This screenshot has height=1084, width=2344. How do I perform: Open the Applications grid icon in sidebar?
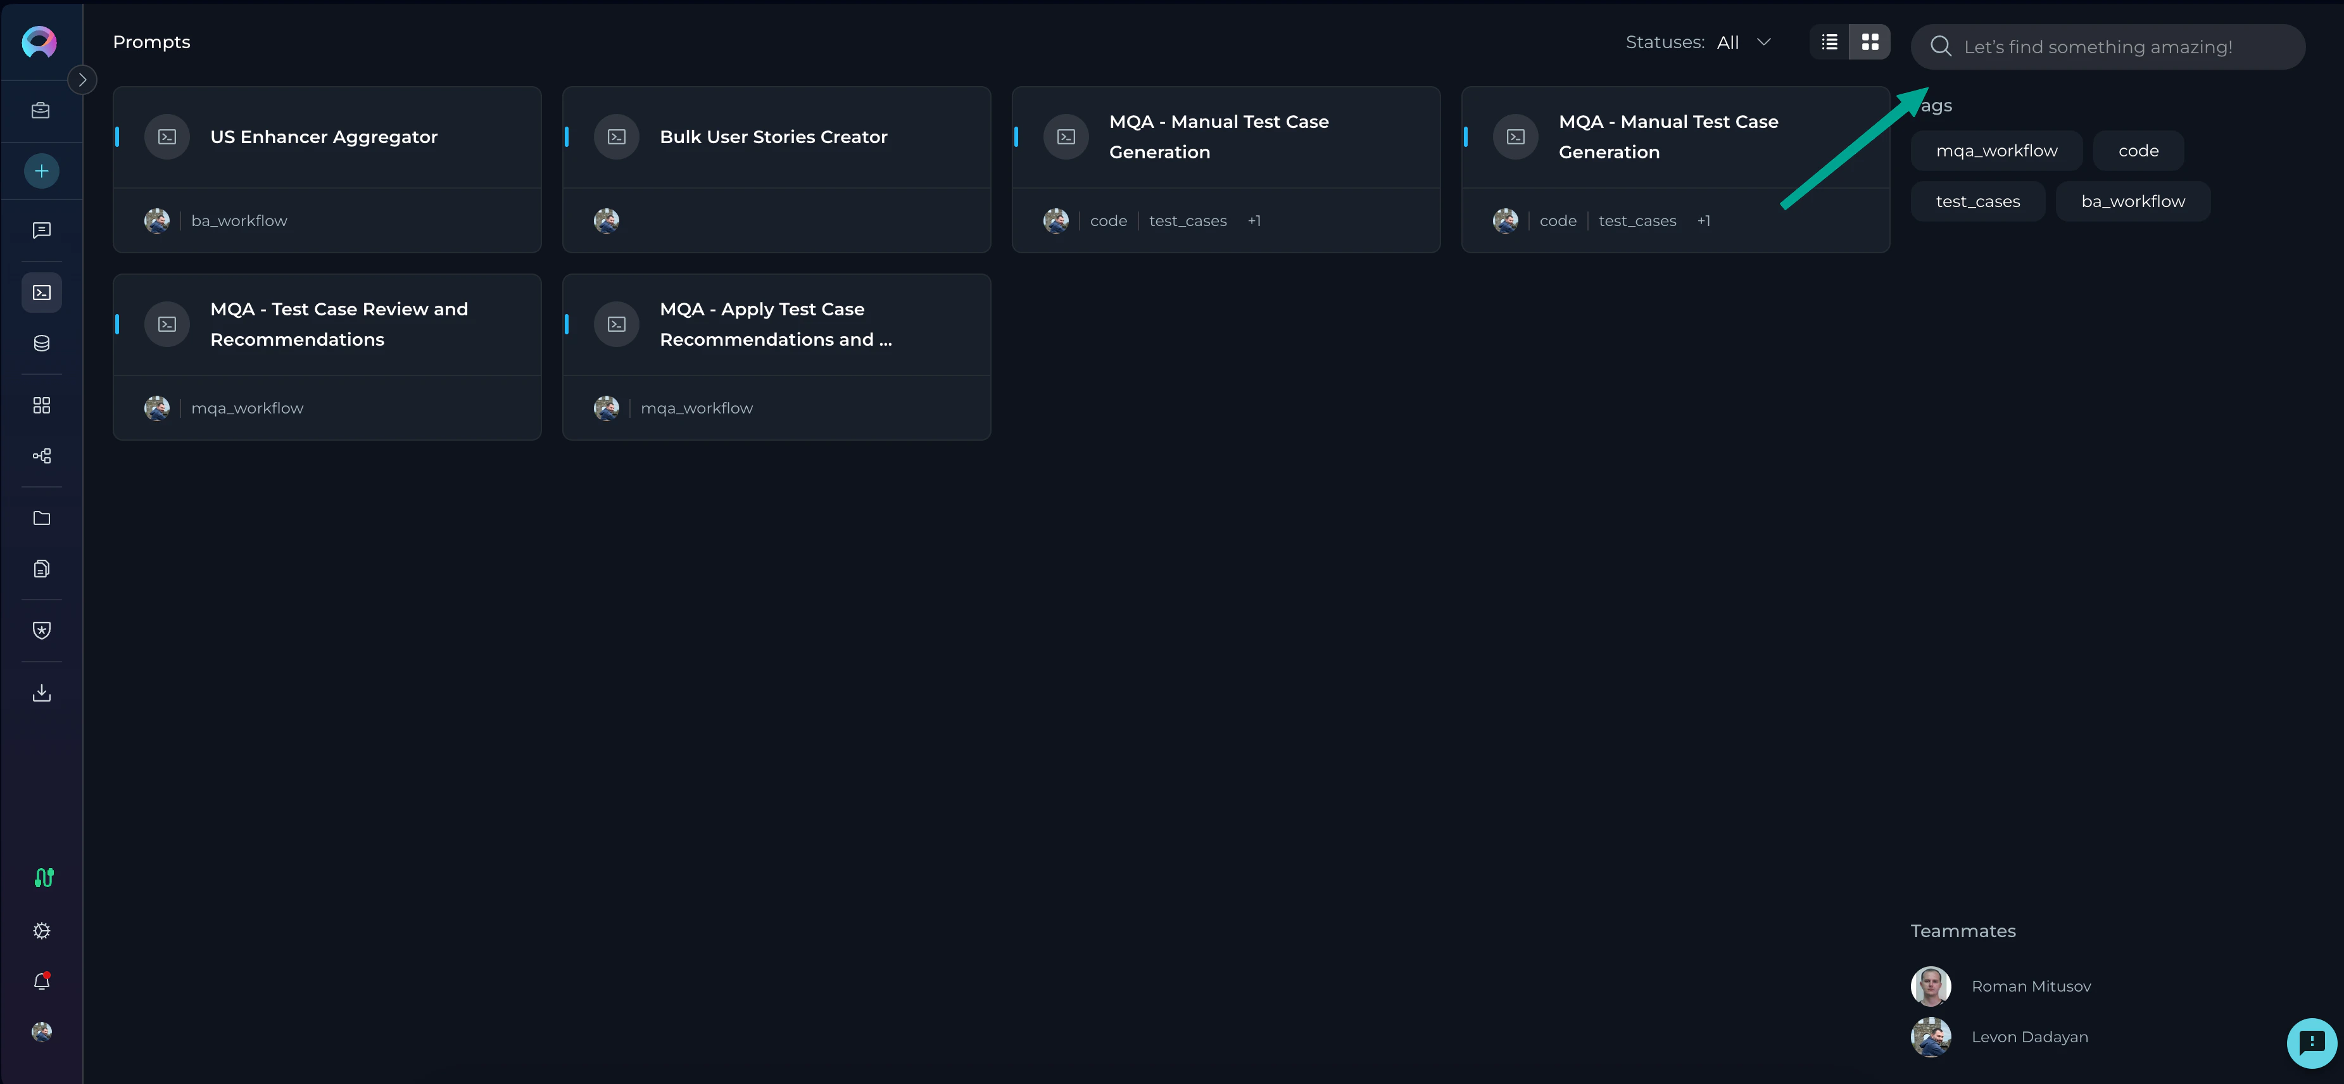41,405
